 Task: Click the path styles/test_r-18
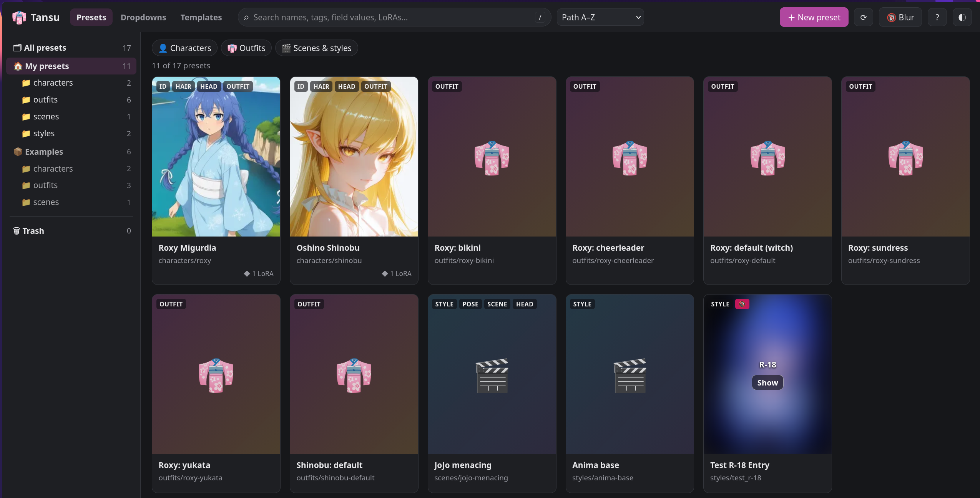(x=735, y=478)
